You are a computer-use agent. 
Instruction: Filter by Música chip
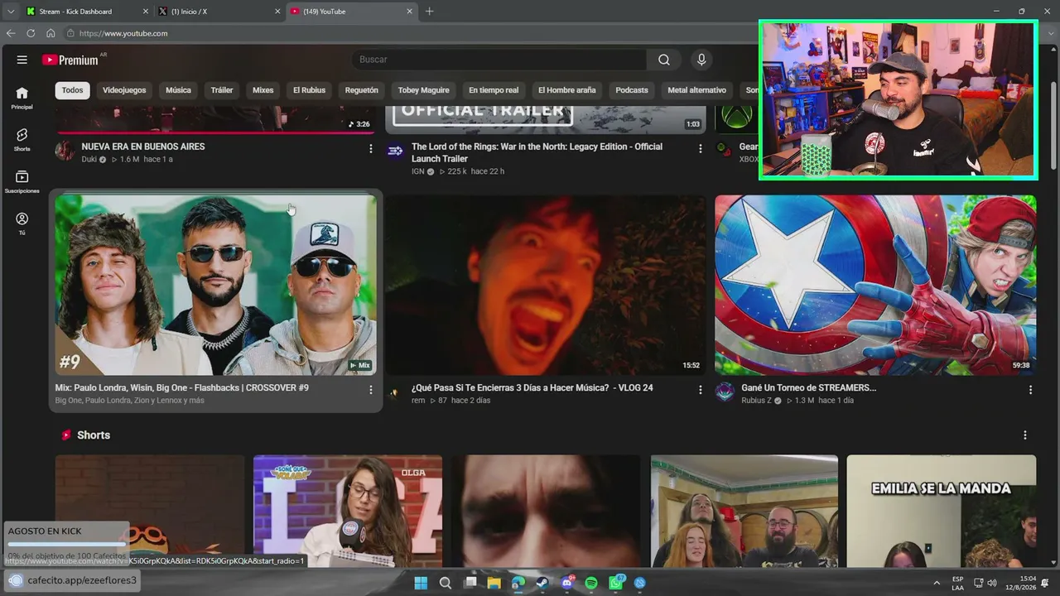pos(178,90)
